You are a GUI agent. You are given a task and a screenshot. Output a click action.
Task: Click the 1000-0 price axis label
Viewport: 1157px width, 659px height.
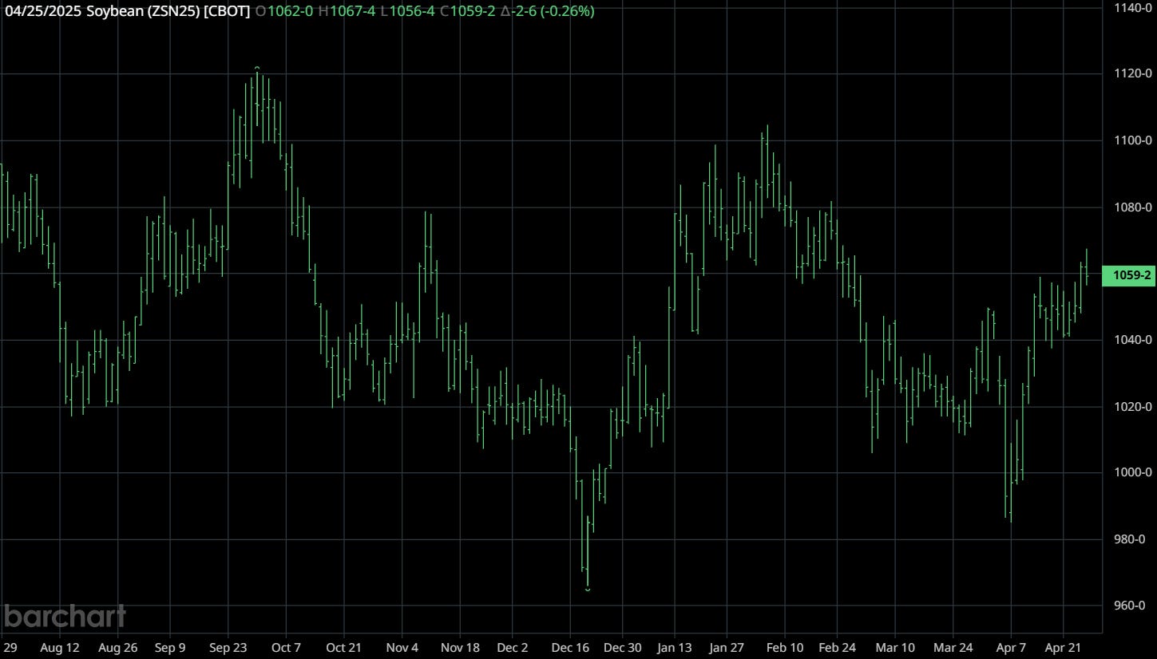(1132, 473)
